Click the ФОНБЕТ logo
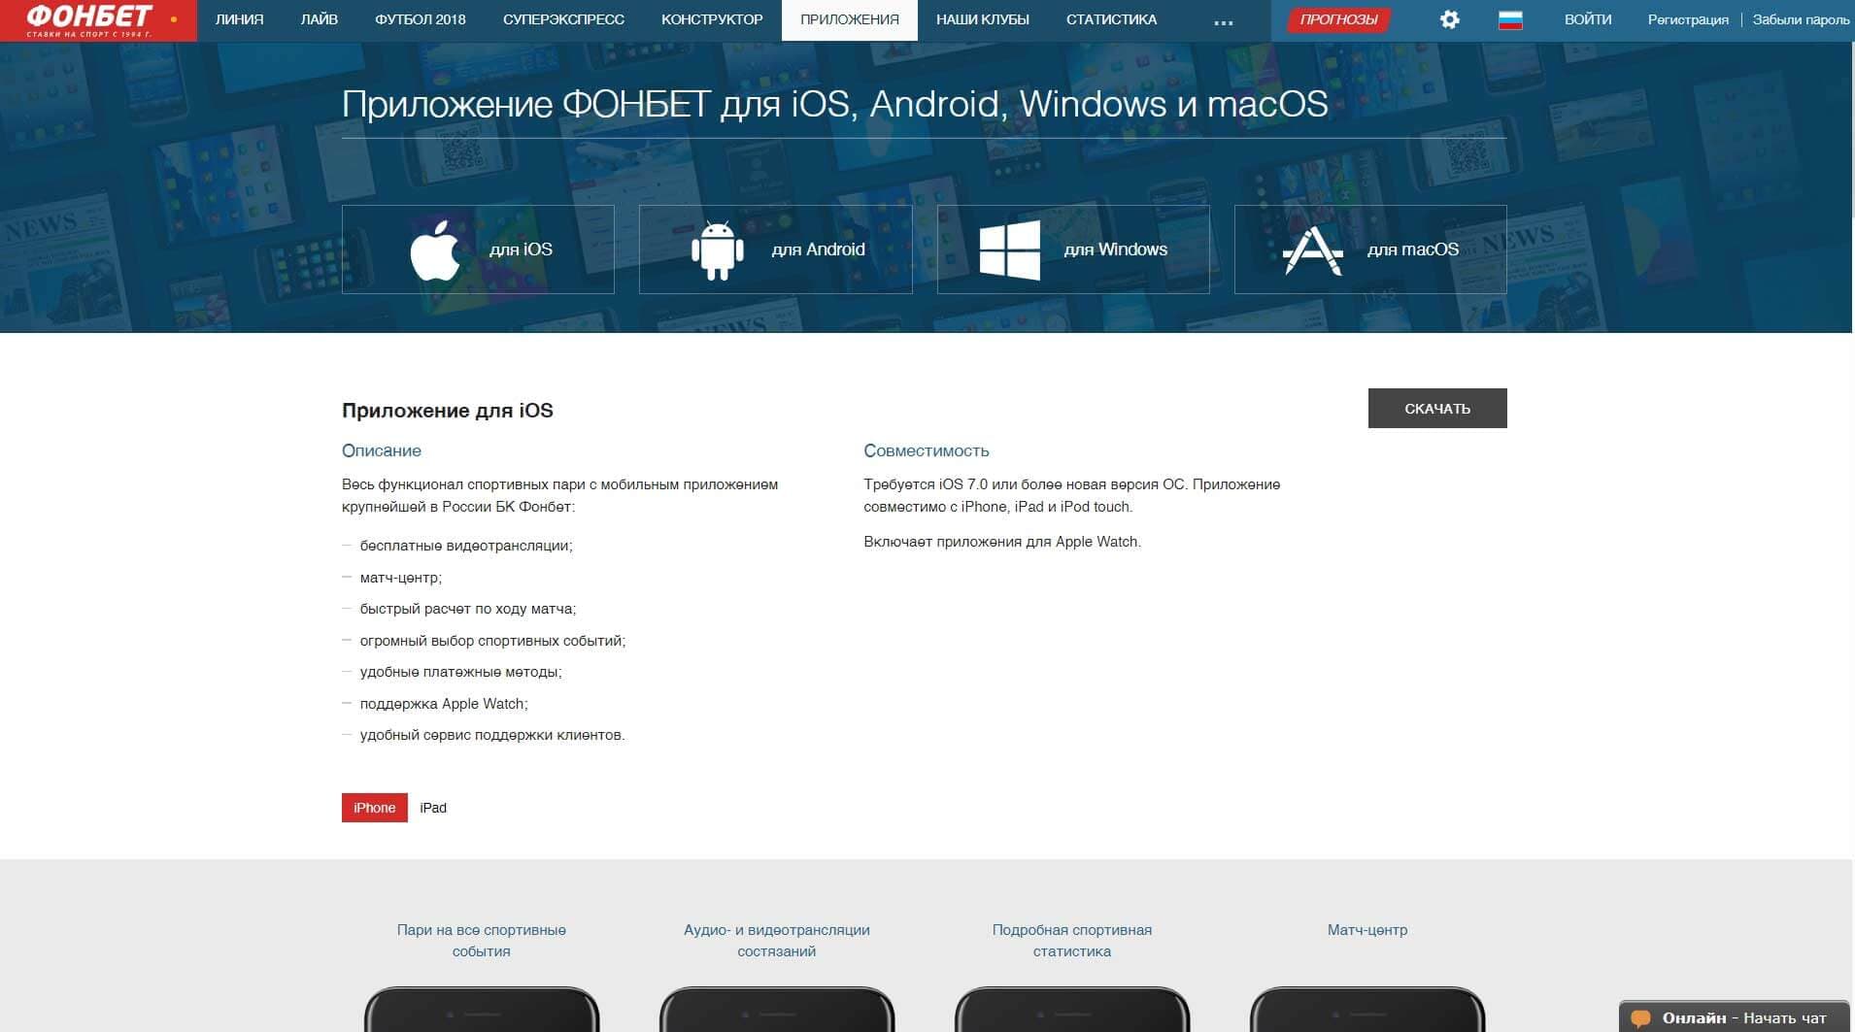The height and width of the screenshot is (1032, 1855). click(98, 20)
